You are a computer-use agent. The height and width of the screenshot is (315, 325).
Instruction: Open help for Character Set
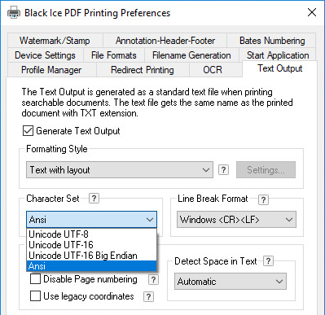point(94,199)
